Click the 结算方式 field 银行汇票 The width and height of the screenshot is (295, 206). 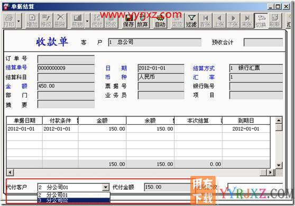point(256,68)
